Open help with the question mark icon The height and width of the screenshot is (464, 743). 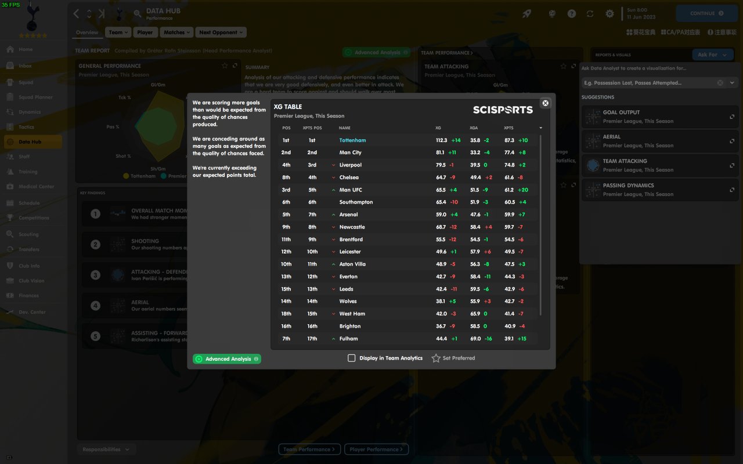tap(572, 13)
